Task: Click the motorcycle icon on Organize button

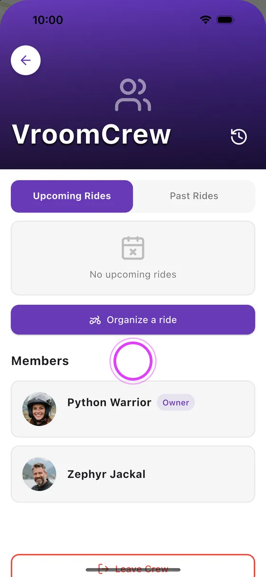Action: (x=95, y=320)
